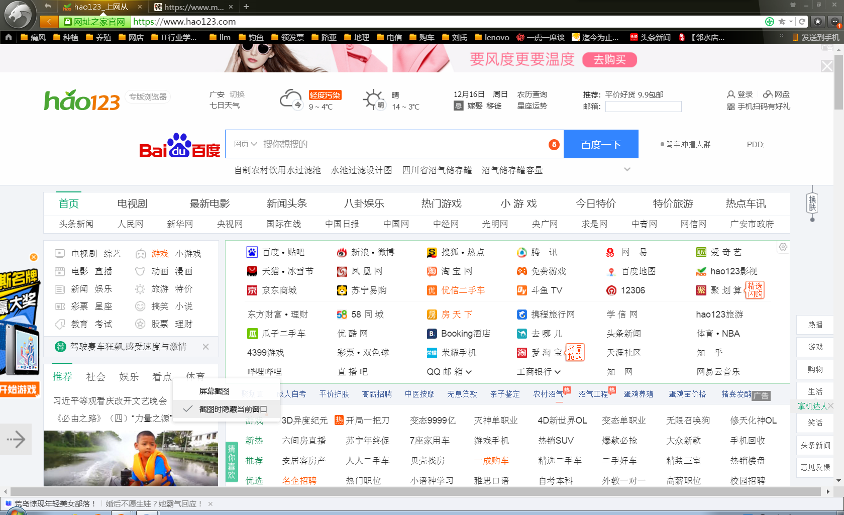Open the 钓鱼 bookmark folder
The height and width of the screenshot is (515, 844).
click(x=251, y=37)
